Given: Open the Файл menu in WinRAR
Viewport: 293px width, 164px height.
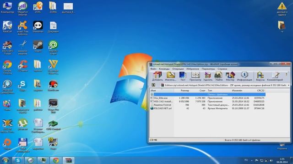Looking at the screenshot, I should tap(153, 69).
